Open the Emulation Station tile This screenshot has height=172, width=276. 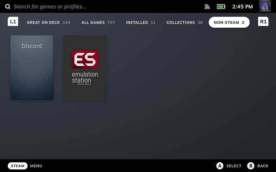coord(85,68)
